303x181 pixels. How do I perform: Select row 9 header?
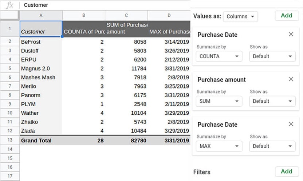(x=10, y=104)
